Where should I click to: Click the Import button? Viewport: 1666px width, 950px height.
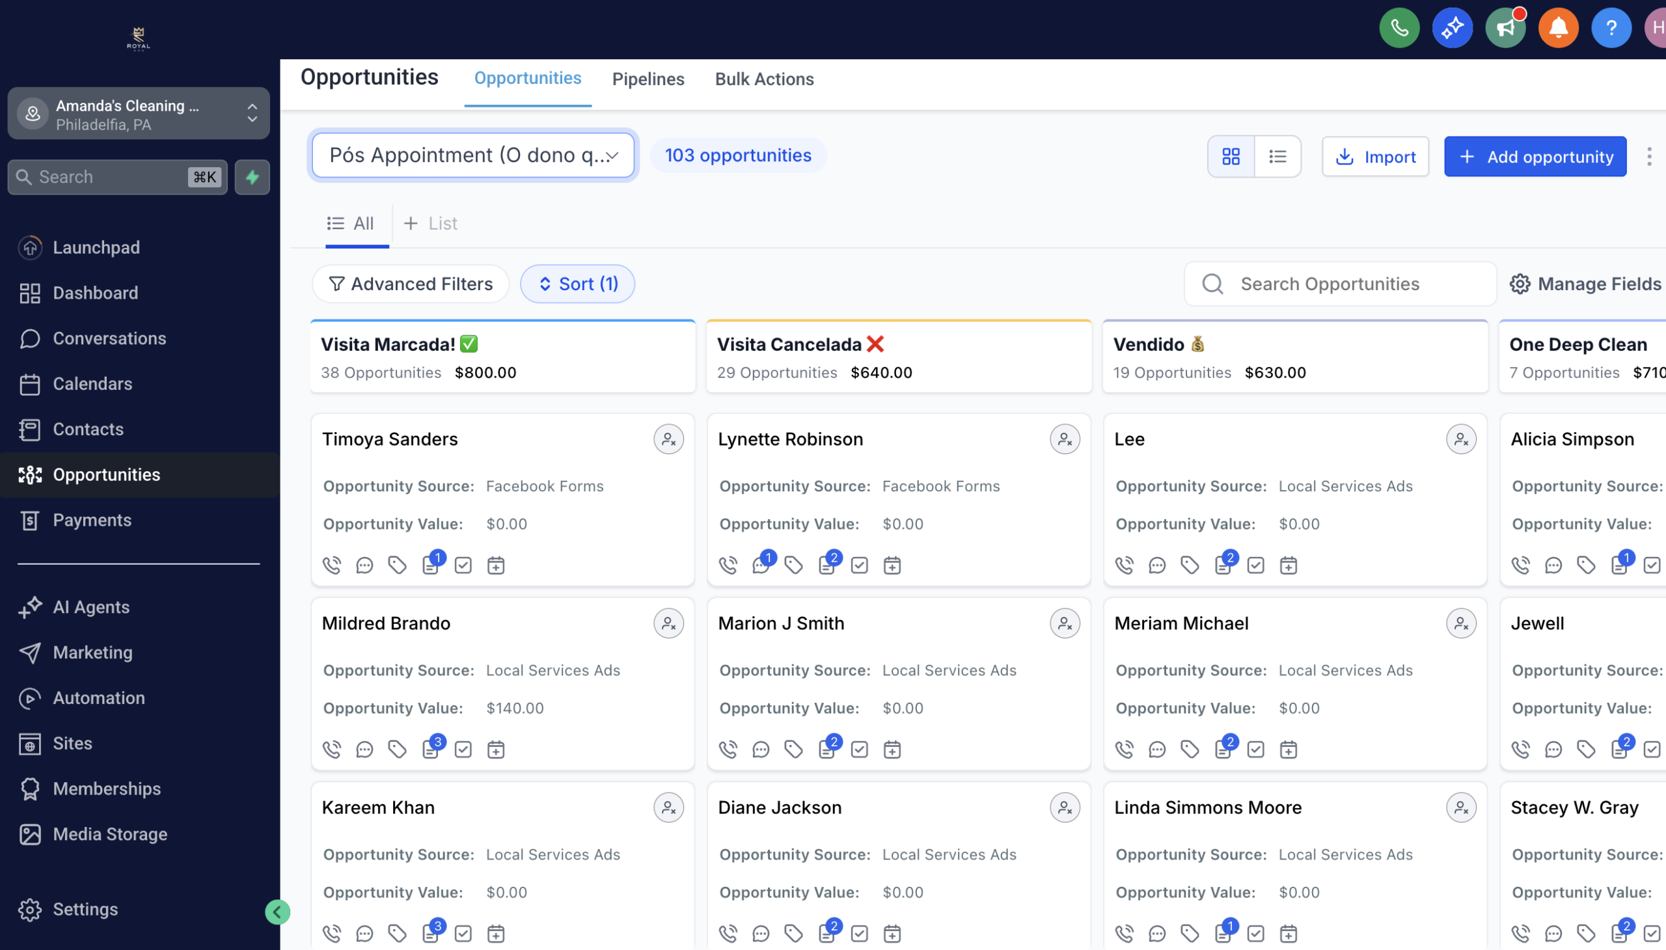tap(1375, 157)
